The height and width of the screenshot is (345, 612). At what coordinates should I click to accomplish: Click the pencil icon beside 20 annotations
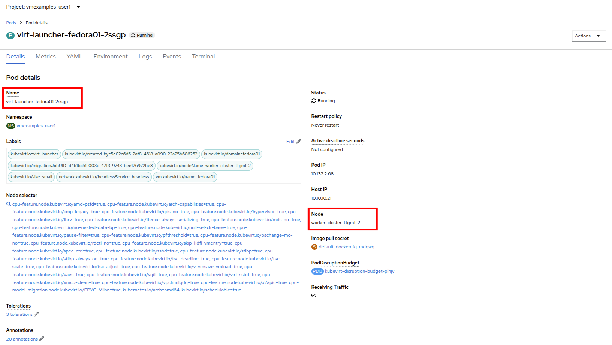[42, 339]
